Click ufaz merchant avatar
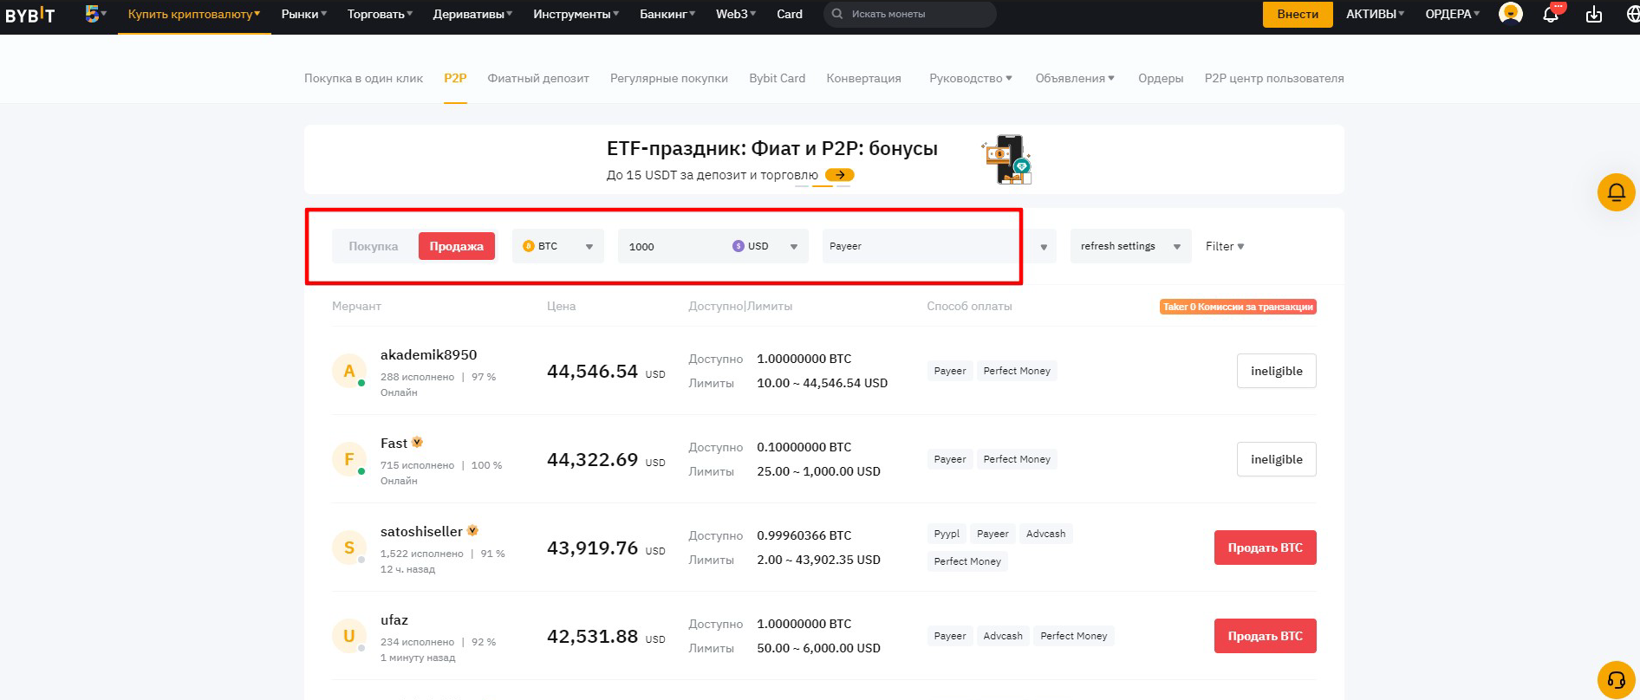1640x700 pixels. click(348, 636)
